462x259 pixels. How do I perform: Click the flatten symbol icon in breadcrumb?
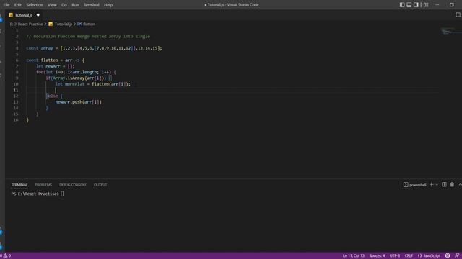(x=79, y=24)
